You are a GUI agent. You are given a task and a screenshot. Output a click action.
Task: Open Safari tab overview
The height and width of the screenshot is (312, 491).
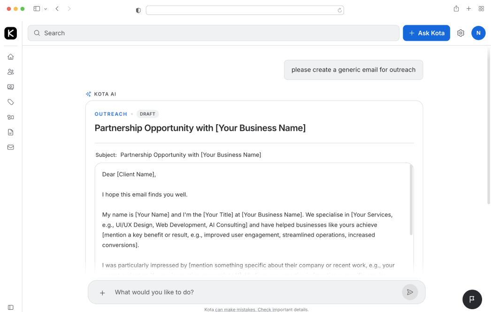481,9
